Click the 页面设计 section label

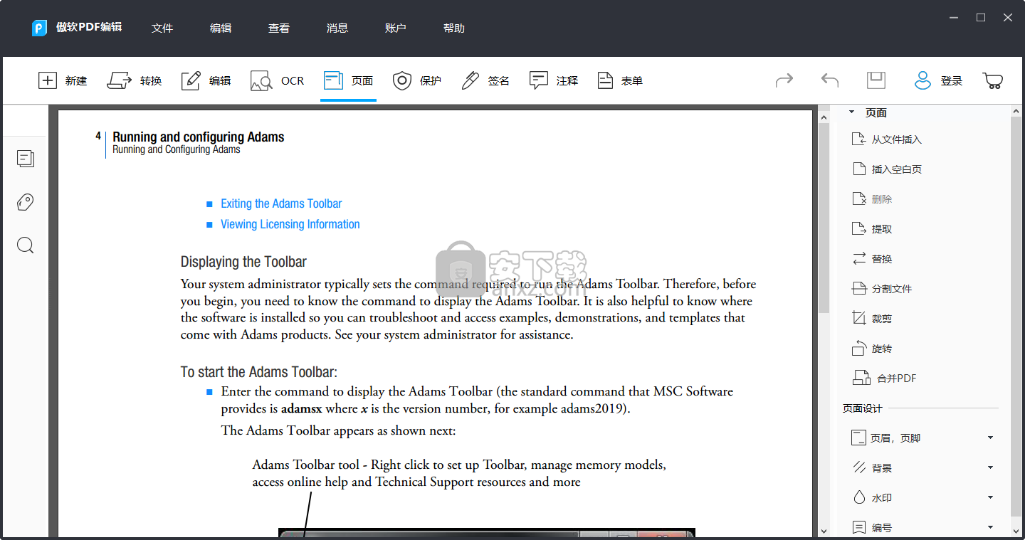click(863, 408)
